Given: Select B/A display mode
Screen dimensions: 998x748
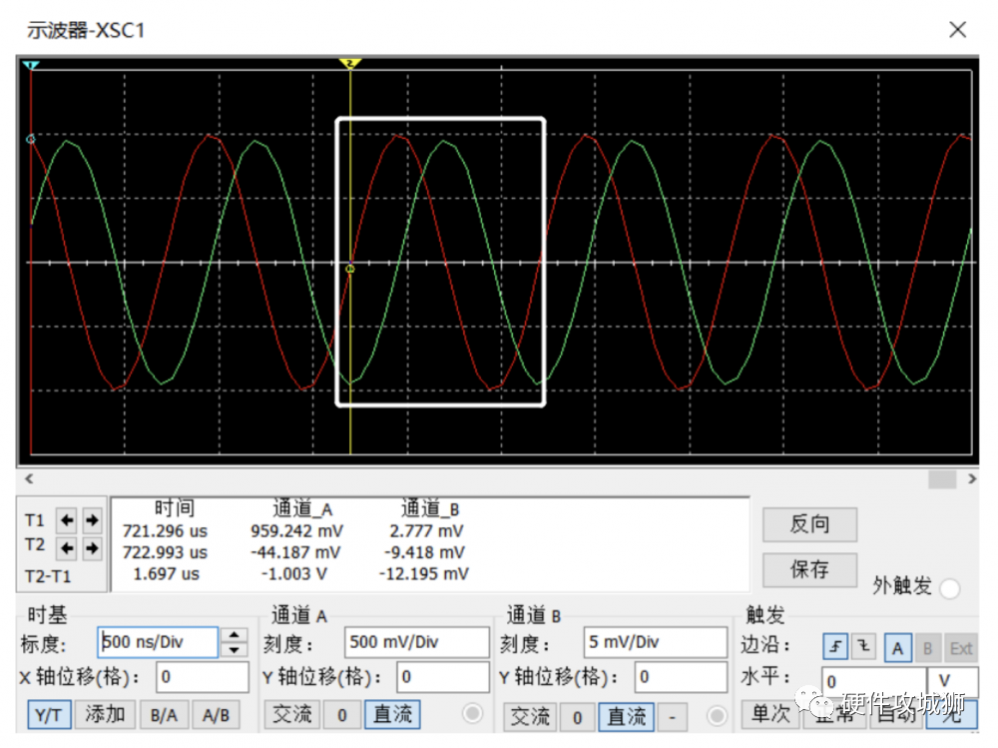Looking at the screenshot, I should point(164,715).
